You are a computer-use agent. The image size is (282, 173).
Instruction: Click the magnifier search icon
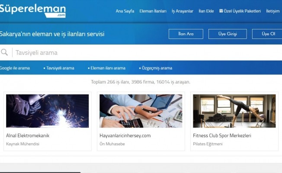(x=4, y=52)
